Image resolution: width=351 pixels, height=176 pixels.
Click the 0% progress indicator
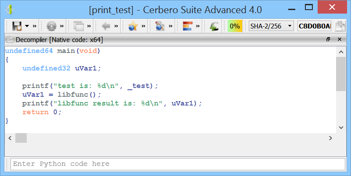click(x=235, y=26)
